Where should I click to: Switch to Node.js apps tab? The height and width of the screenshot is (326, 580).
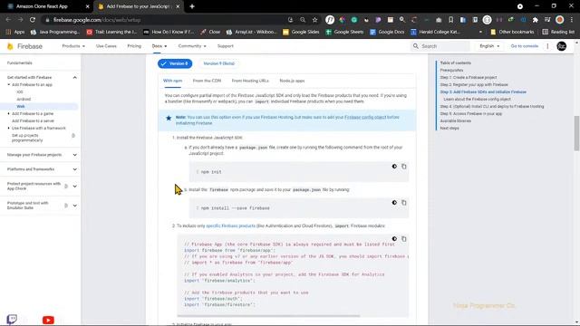(292, 81)
